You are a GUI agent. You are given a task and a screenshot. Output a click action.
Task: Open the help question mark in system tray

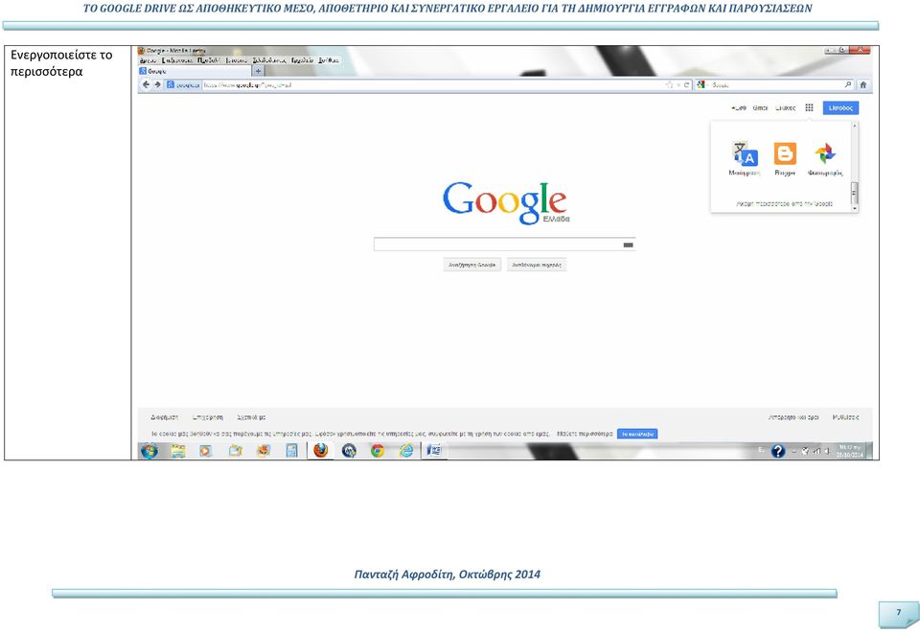[778, 451]
